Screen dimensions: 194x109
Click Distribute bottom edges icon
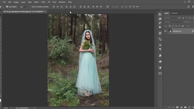point(88,7)
